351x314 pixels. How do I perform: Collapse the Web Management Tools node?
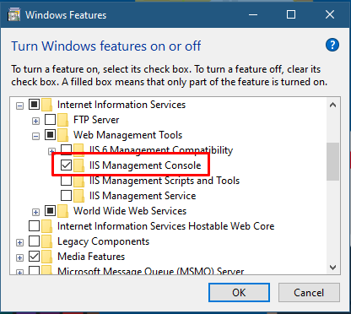(x=35, y=137)
